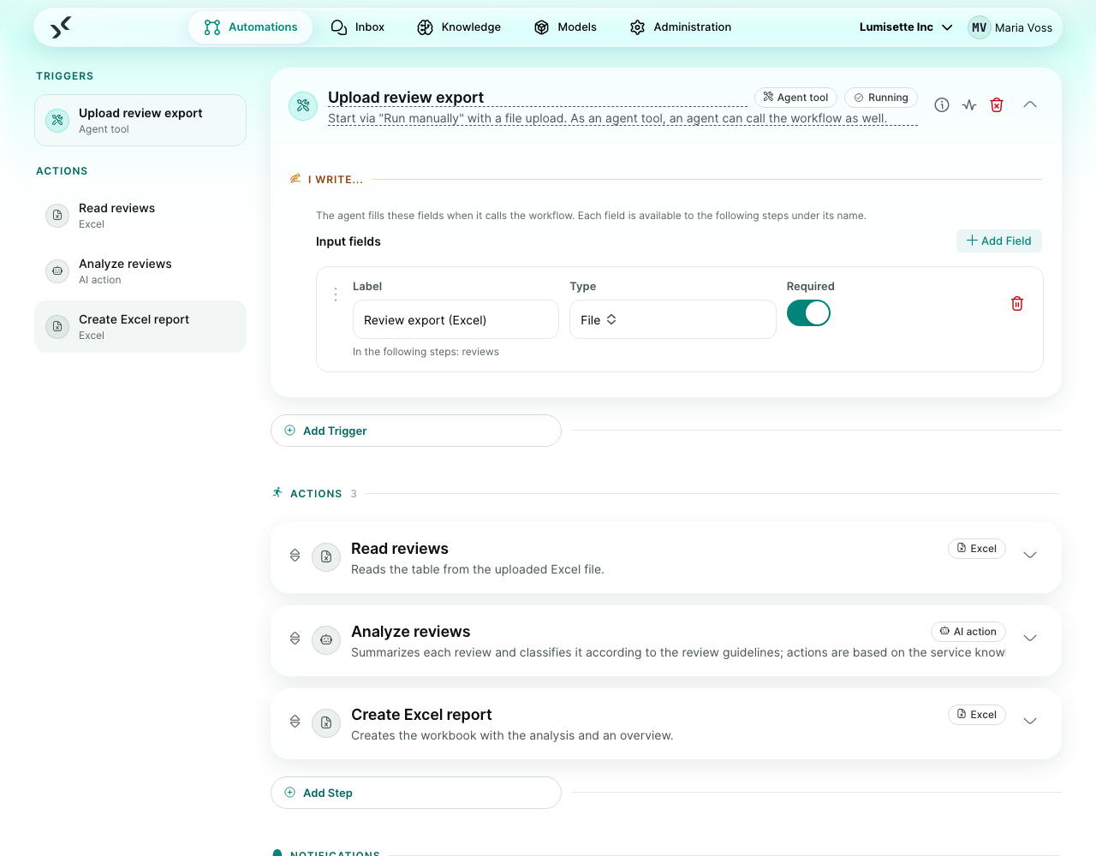Select Analyze reviews in the sidebar actions

pos(140,271)
